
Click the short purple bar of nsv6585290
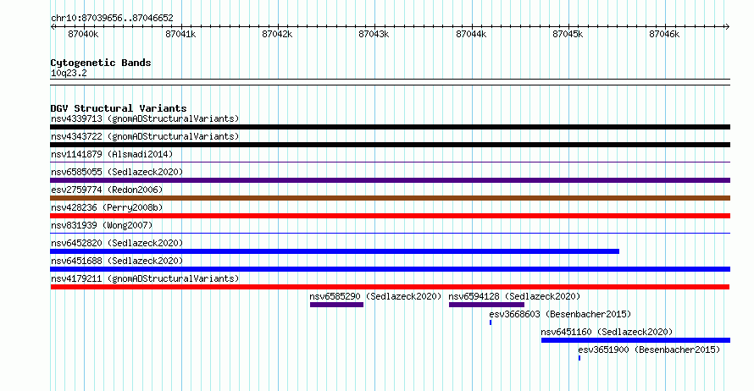[336, 305]
